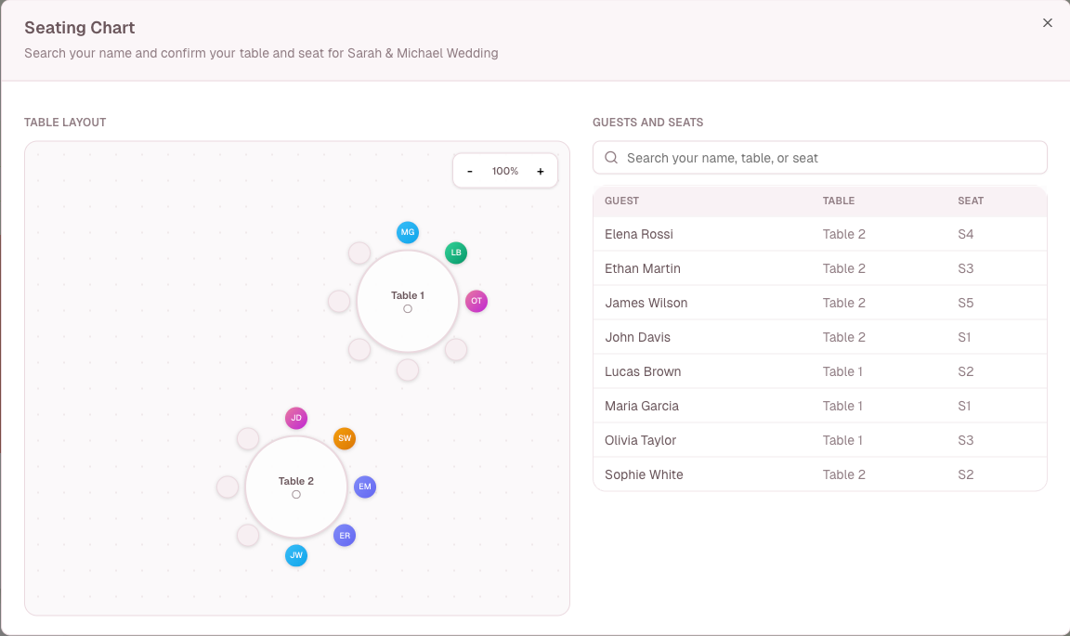The height and width of the screenshot is (636, 1070).
Task: Click Table 2 cell in John Davis's row
Action: [x=843, y=337]
